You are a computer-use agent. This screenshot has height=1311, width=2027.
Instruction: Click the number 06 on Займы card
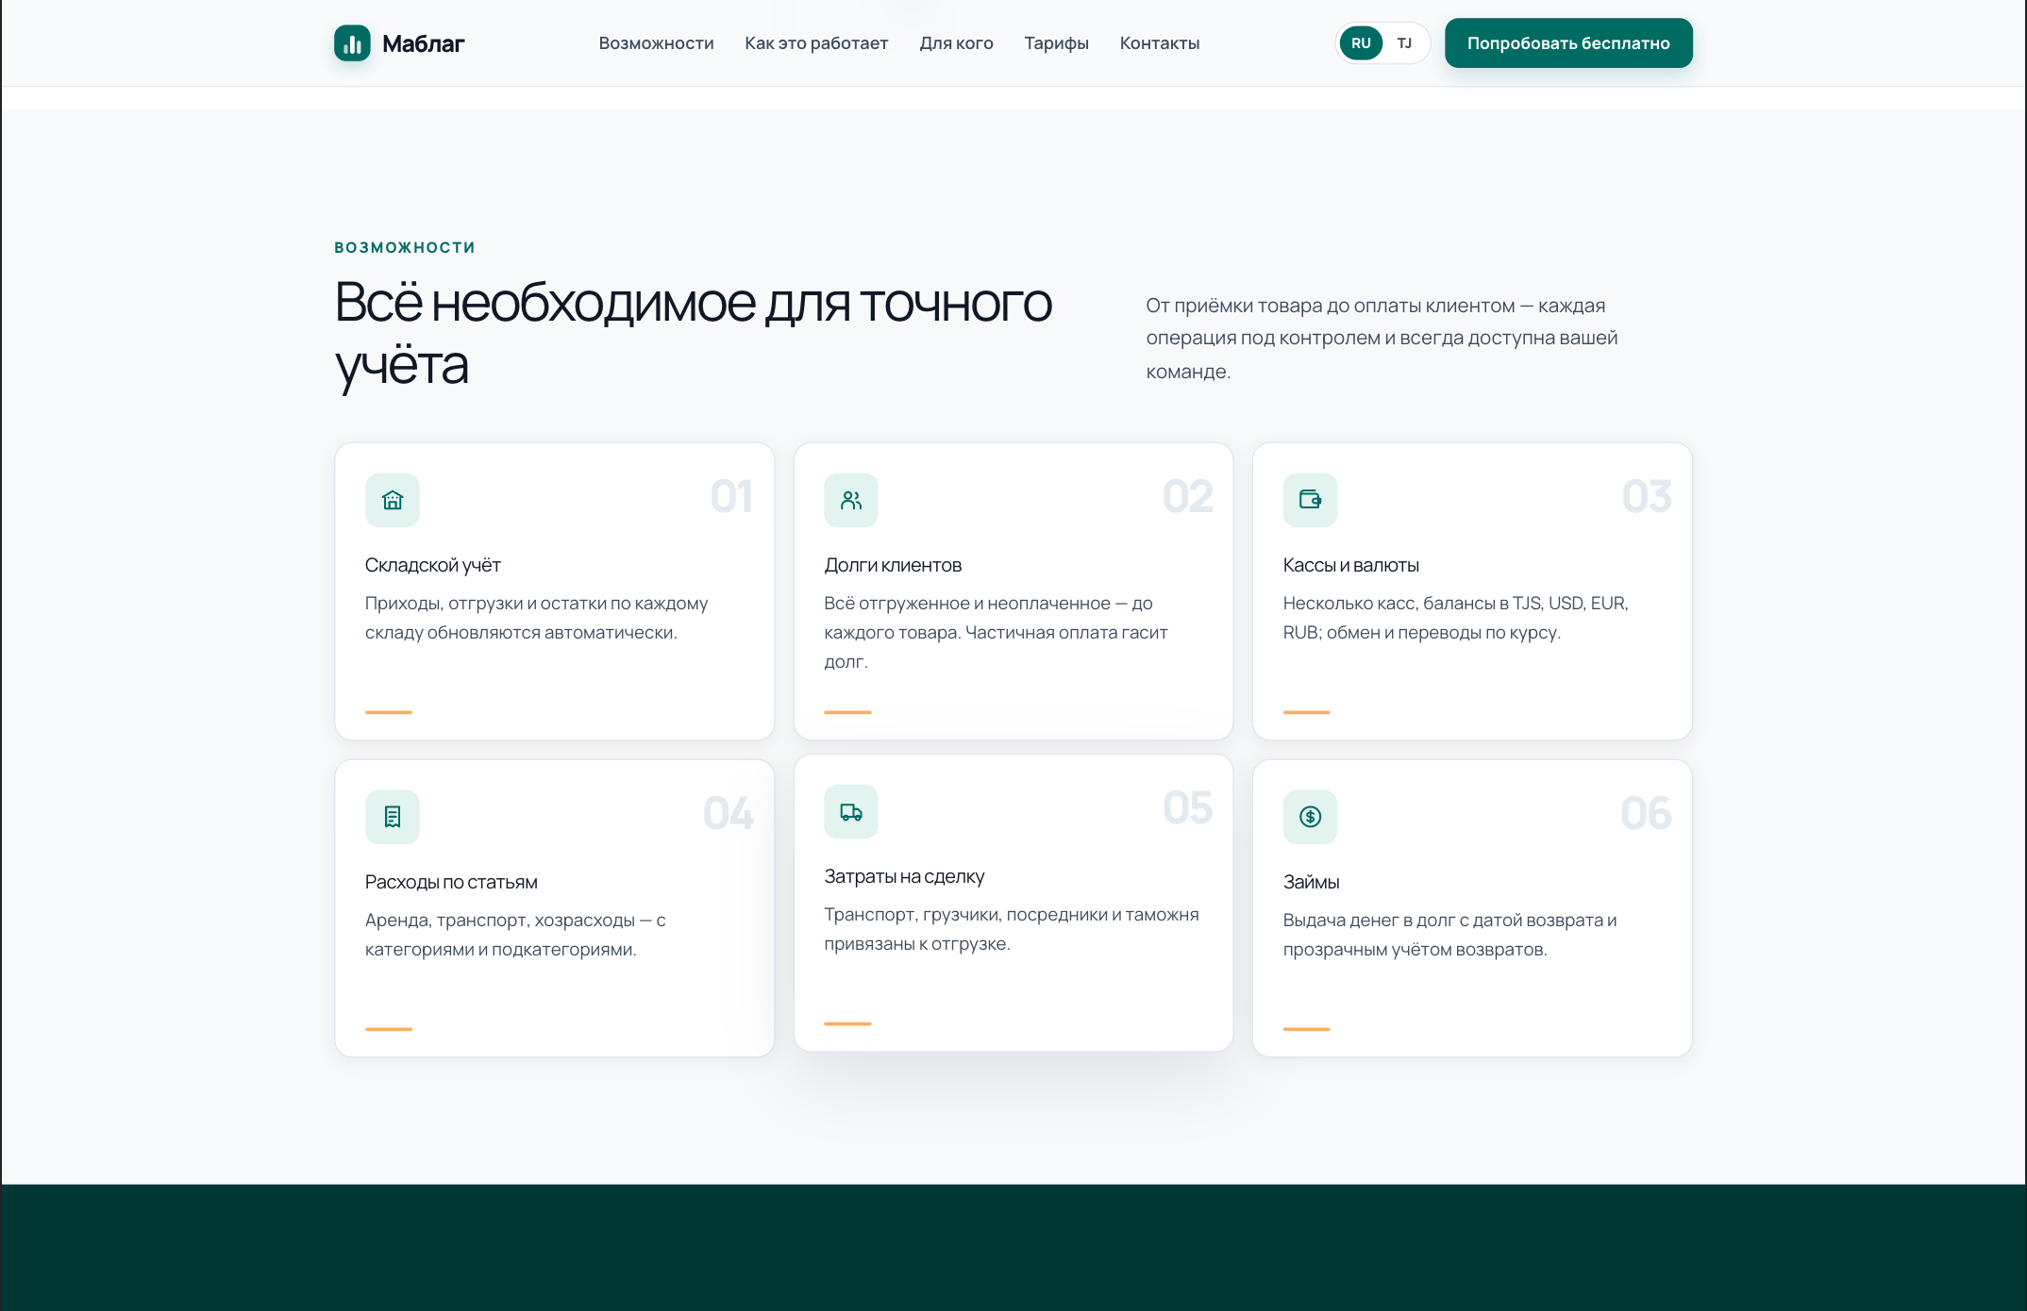tap(1646, 813)
